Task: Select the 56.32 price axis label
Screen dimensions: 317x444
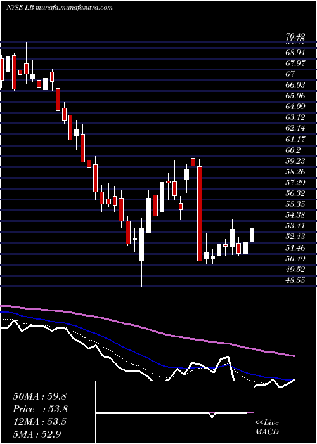Action: (x=295, y=193)
